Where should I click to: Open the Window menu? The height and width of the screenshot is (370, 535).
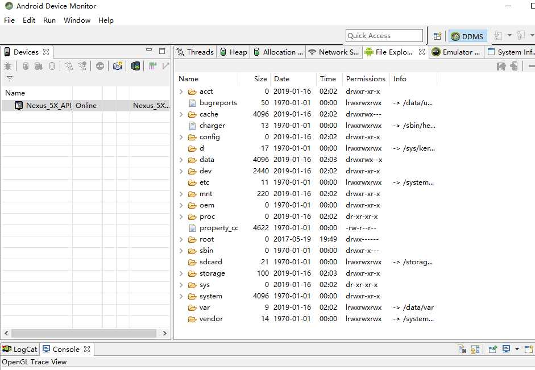pyautogui.click(x=77, y=20)
